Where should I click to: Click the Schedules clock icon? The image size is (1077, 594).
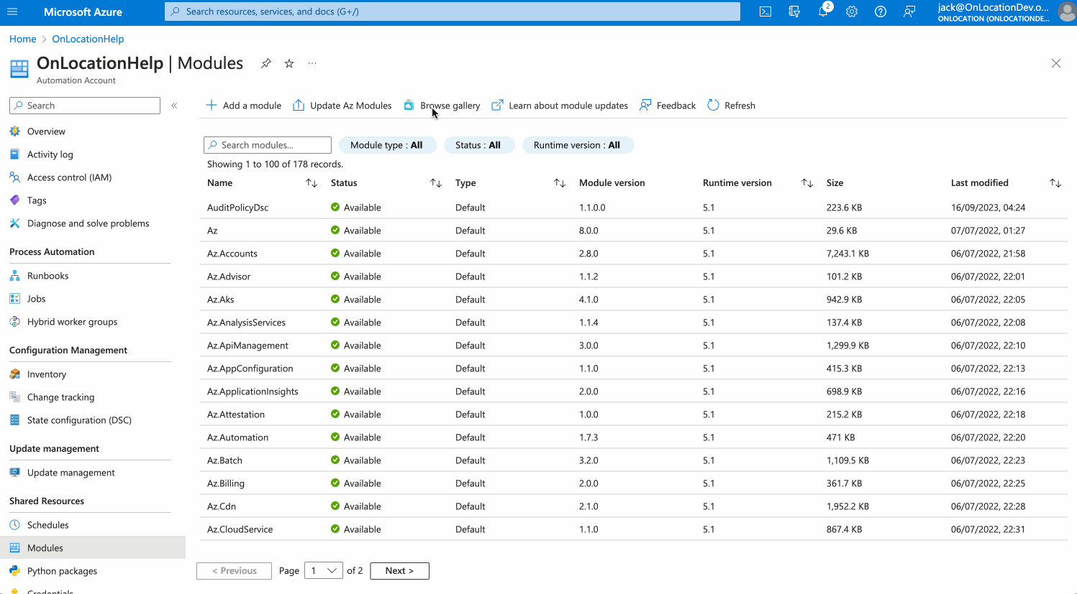(x=14, y=525)
